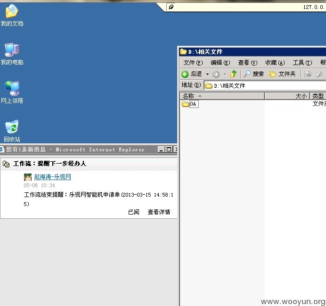Click the 工作流：提醒下一步经办人 heading
The image size is (326, 306).
49,164
